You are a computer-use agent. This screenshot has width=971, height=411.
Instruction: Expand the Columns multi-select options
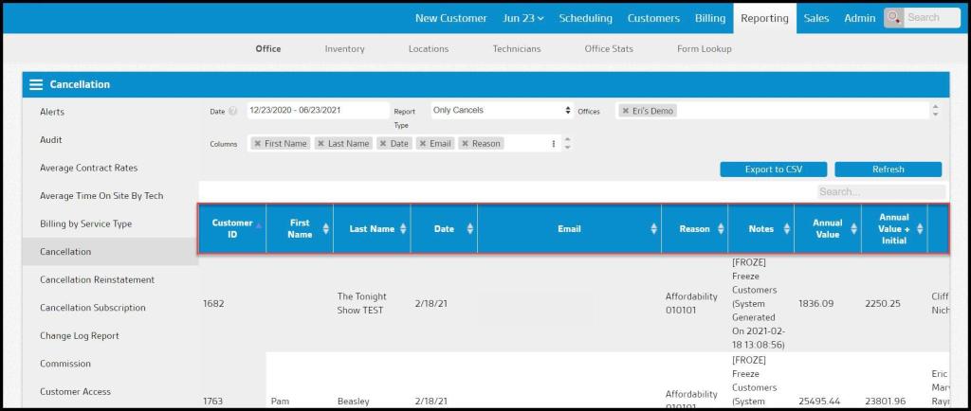tap(555, 144)
